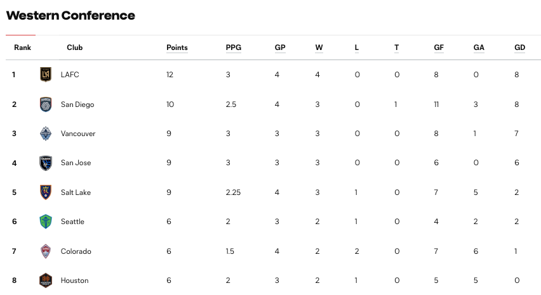
Task: Click the Colorado Rapids crest icon
Action: point(45,251)
